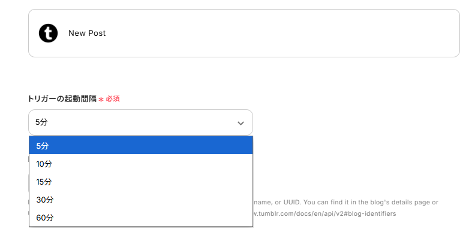Click the New Post title text
475x245 pixels.
[x=87, y=33]
